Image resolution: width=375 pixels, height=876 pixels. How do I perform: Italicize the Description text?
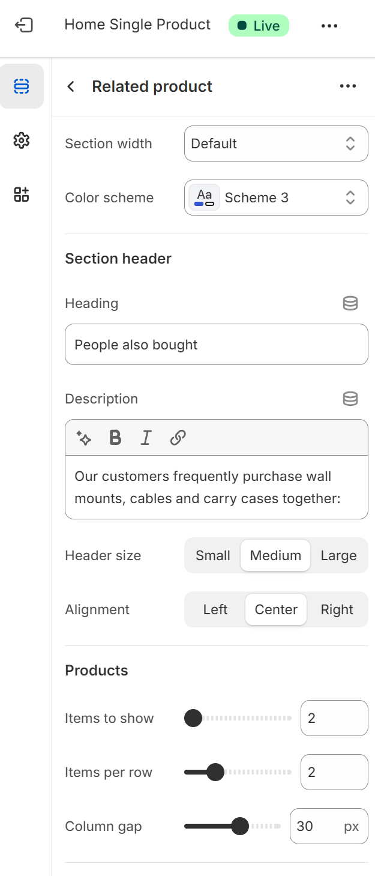(146, 438)
